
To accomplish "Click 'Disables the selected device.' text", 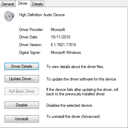I will [70, 105].
